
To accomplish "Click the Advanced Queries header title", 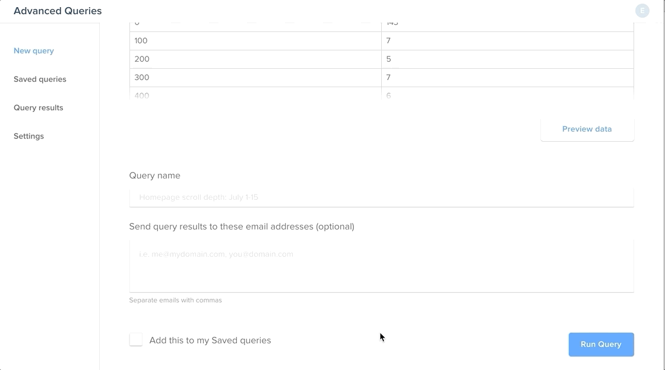I will click(58, 11).
